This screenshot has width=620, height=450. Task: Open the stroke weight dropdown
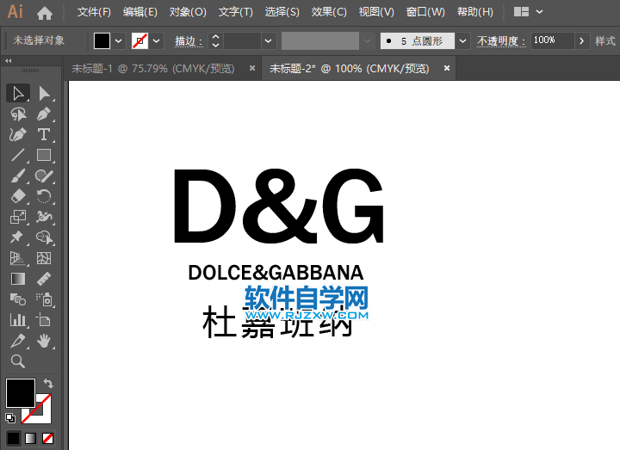(268, 40)
